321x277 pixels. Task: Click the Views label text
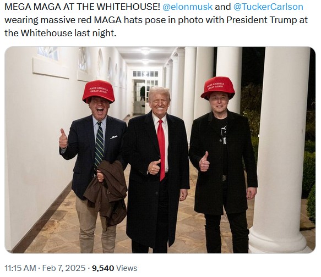pyautogui.click(x=127, y=268)
